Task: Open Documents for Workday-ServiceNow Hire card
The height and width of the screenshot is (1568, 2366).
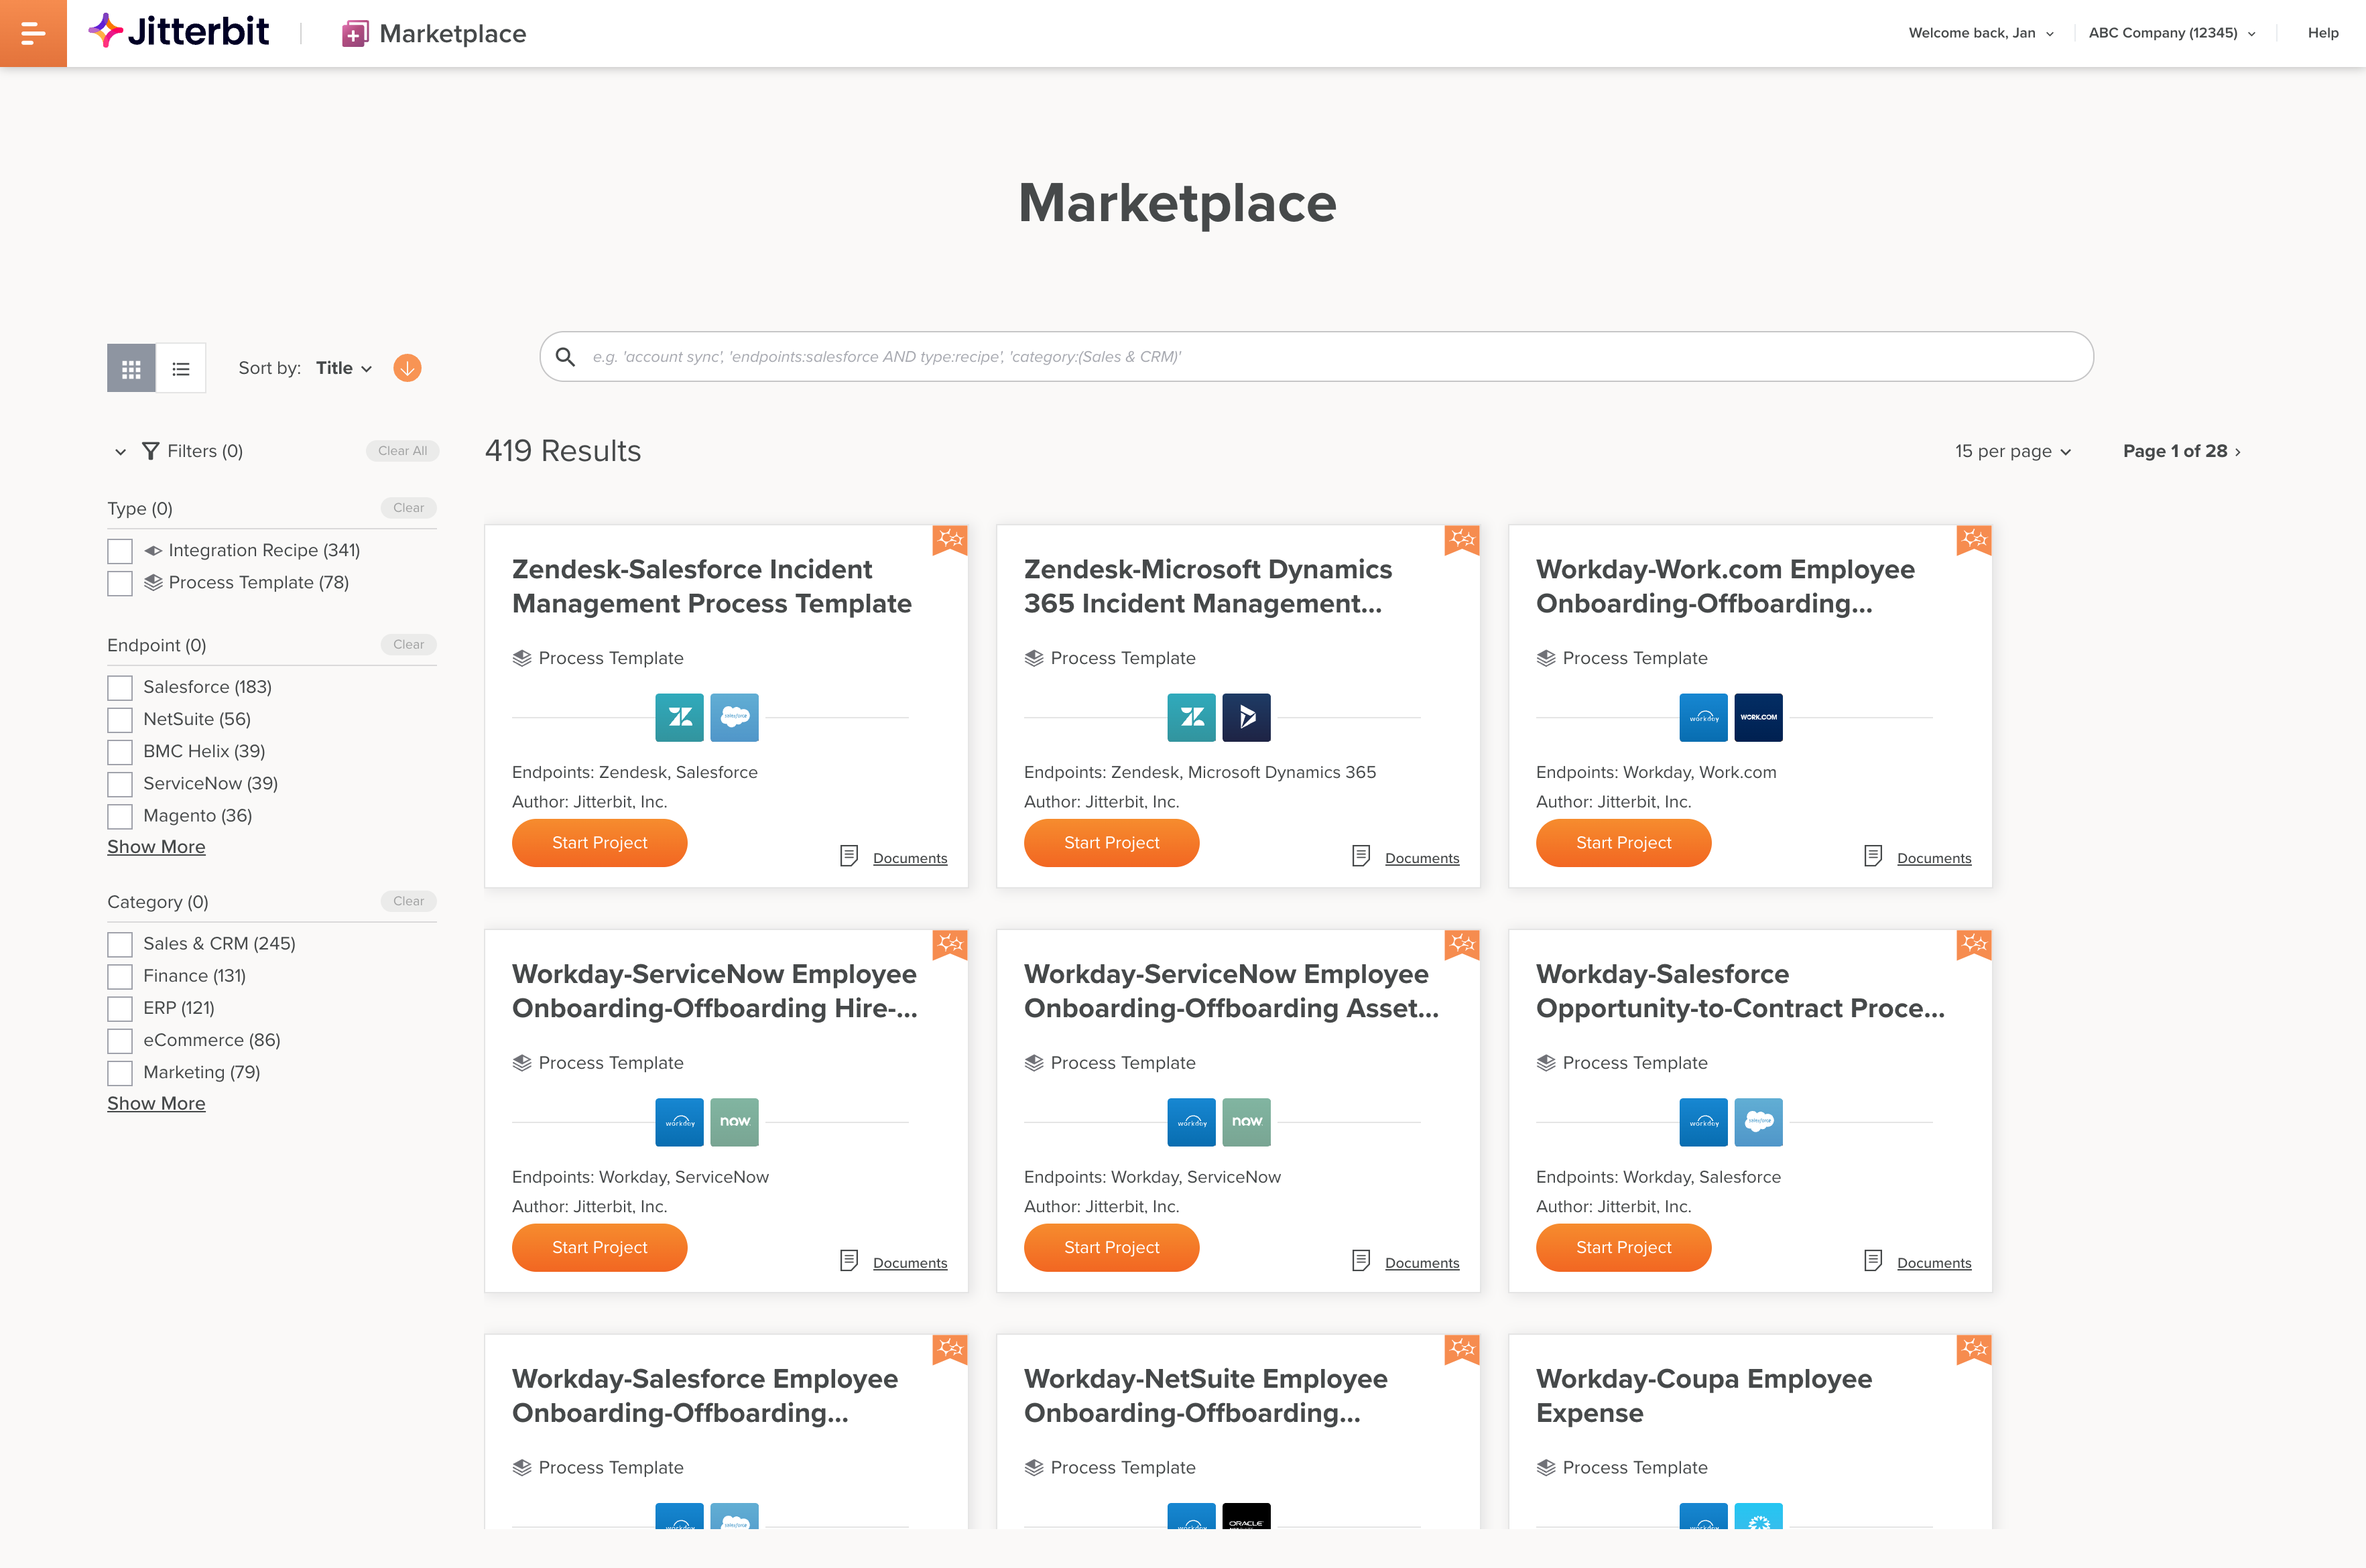Action: click(910, 1263)
